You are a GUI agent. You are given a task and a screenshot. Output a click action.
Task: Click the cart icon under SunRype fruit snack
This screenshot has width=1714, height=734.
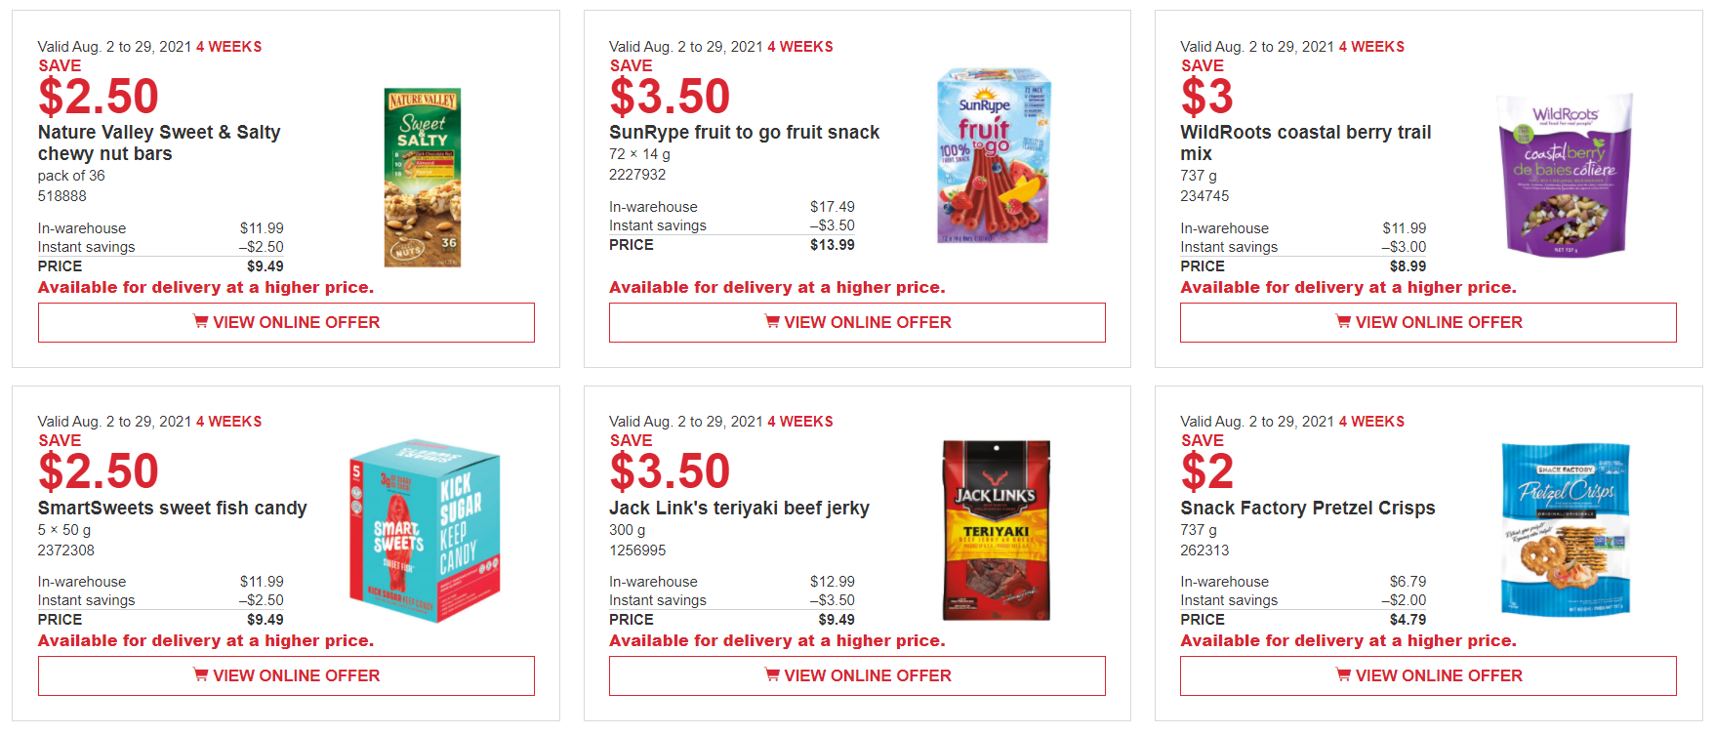click(x=772, y=321)
